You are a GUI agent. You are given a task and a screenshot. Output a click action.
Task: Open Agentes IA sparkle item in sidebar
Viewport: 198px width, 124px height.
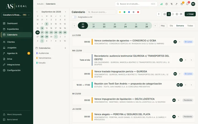[x=16, y=53]
